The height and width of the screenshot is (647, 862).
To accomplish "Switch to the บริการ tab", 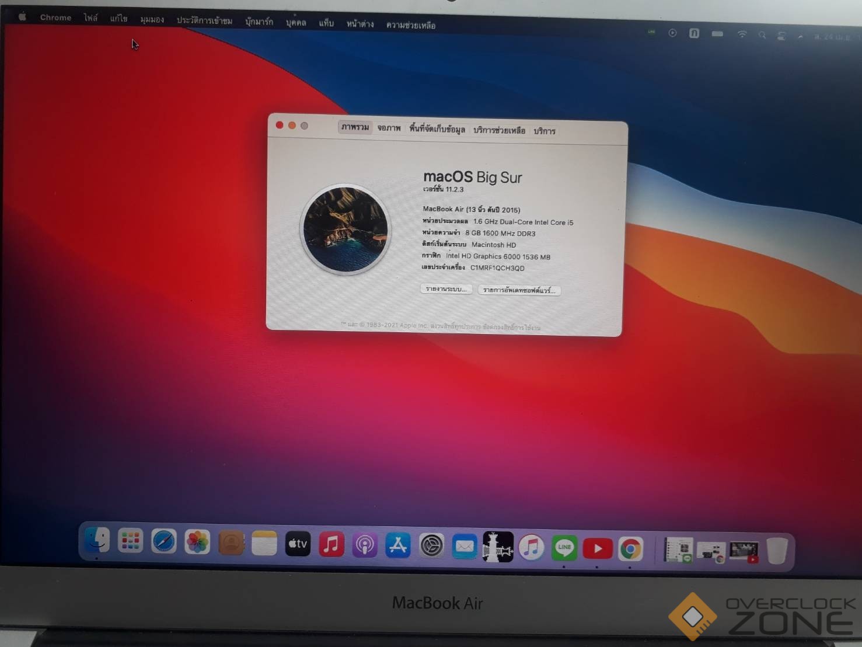I will pyautogui.click(x=545, y=131).
